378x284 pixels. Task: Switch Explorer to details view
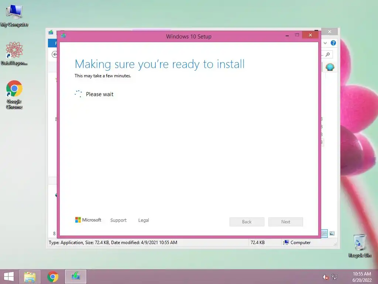(324, 233)
